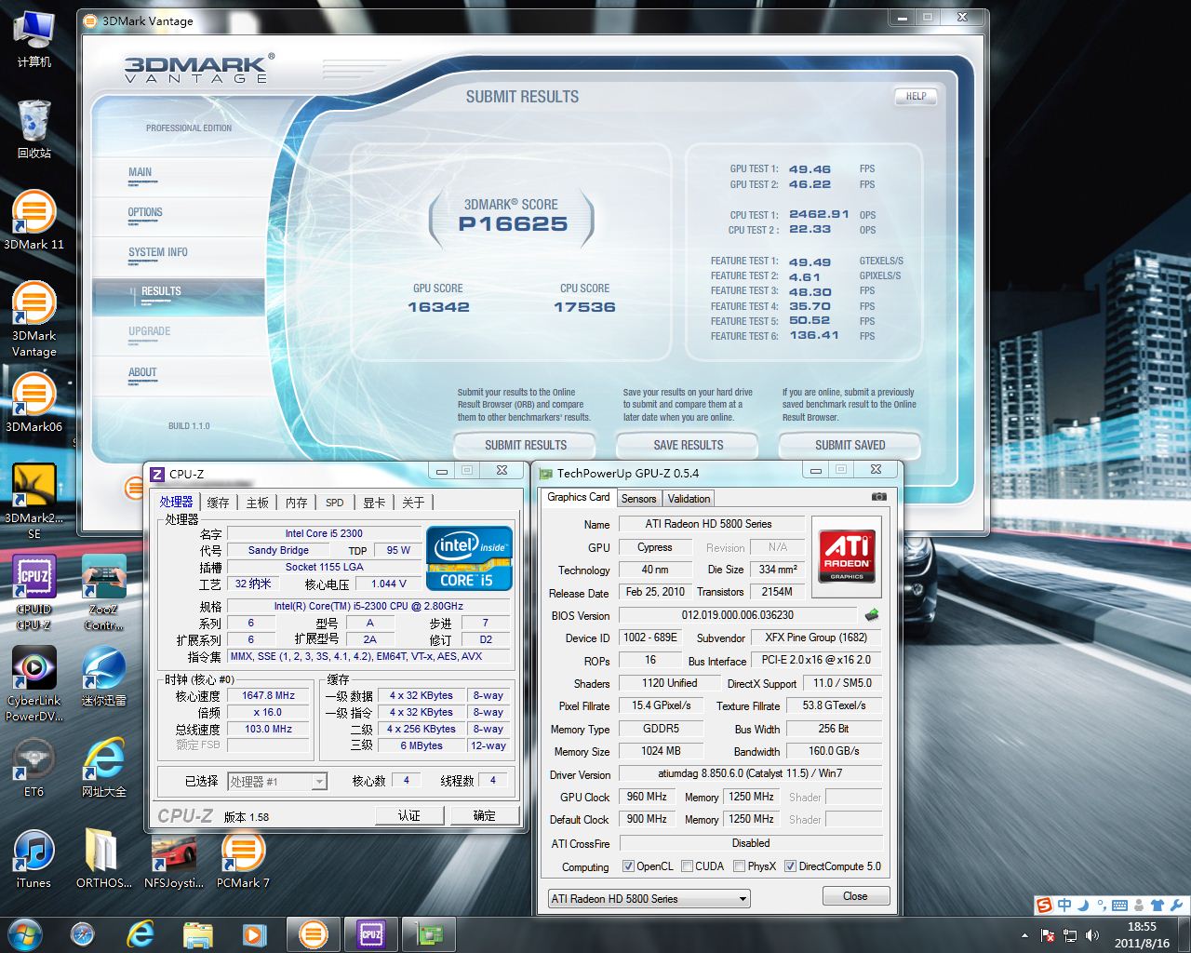Viewport: 1191px width, 953px height.
Task: Click the Close button in GPU-Z
Action: 855,896
